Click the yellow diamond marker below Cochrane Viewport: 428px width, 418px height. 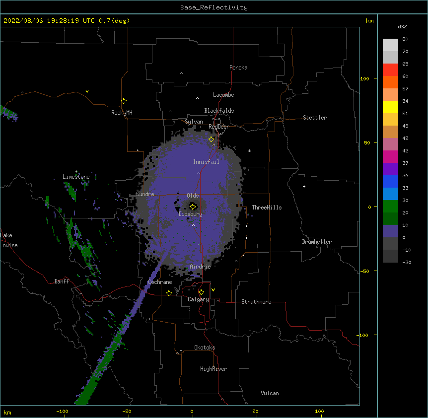(x=169, y=293)
